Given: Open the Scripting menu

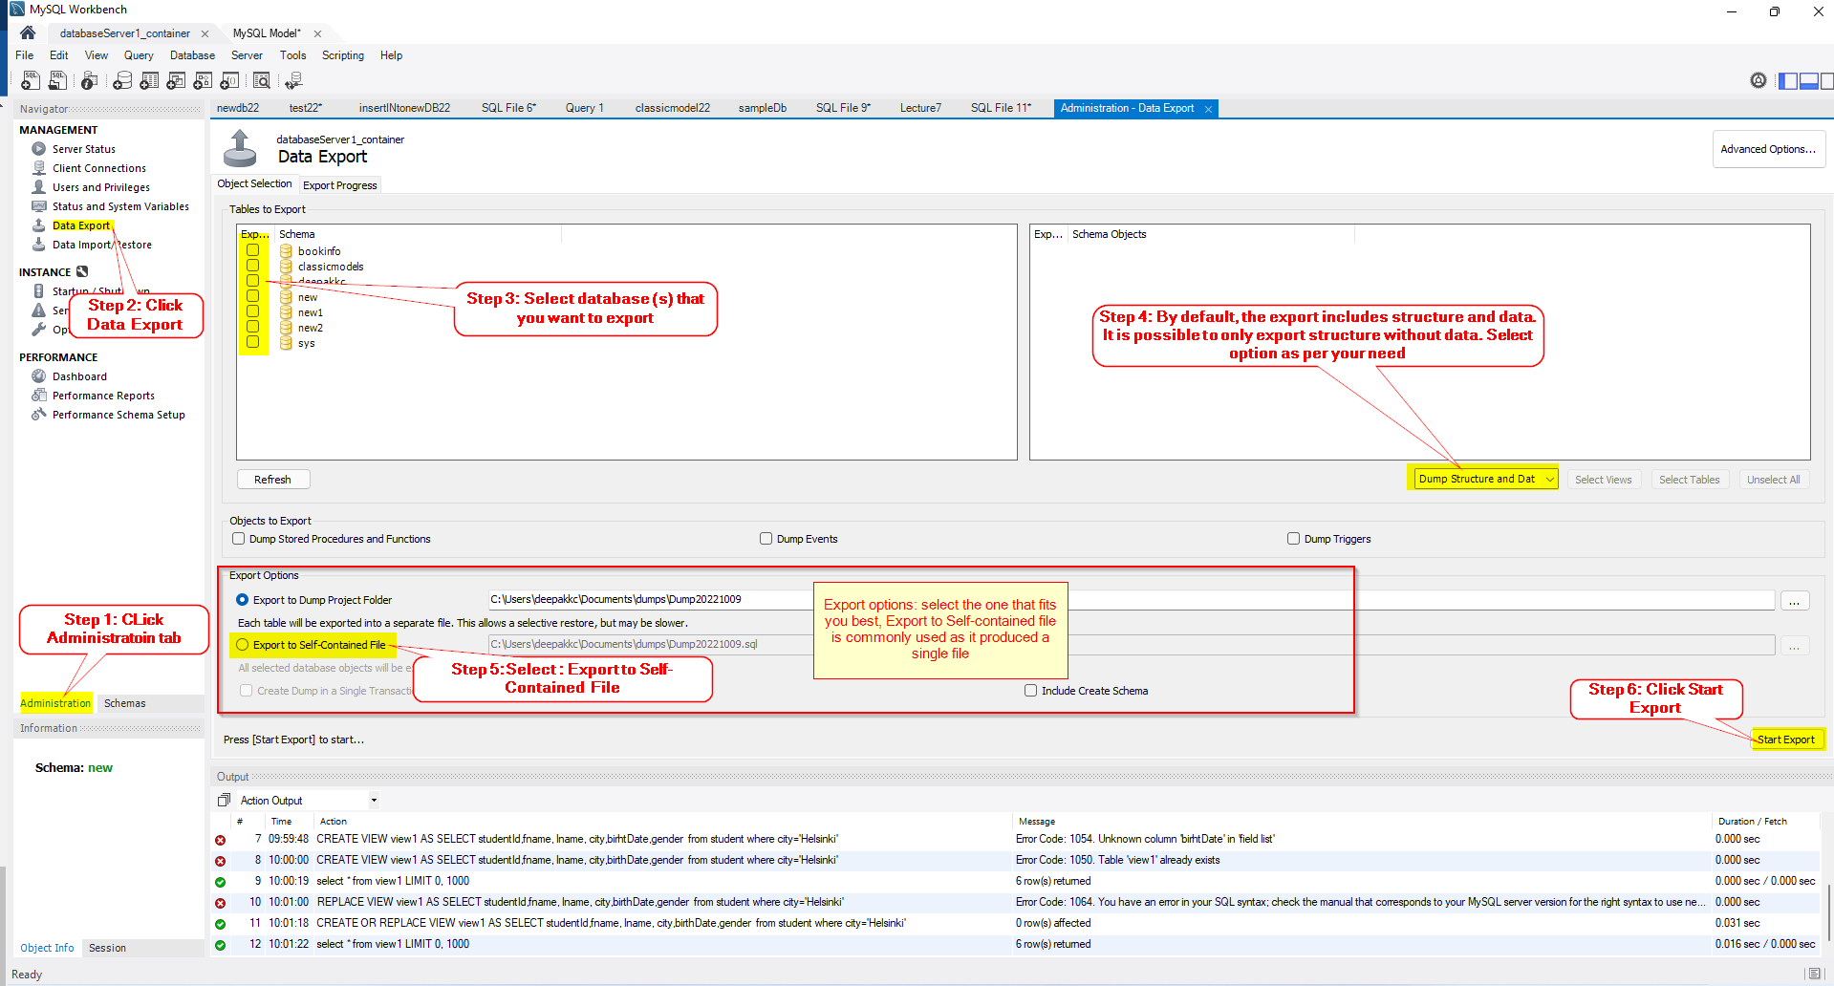Looking at the screenshot, I should [x=343, y=55].
